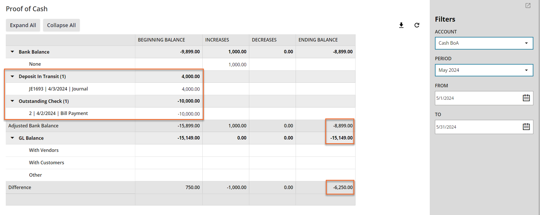
Task: Open the pop-out icon above Filters
Action: [528, 5]
